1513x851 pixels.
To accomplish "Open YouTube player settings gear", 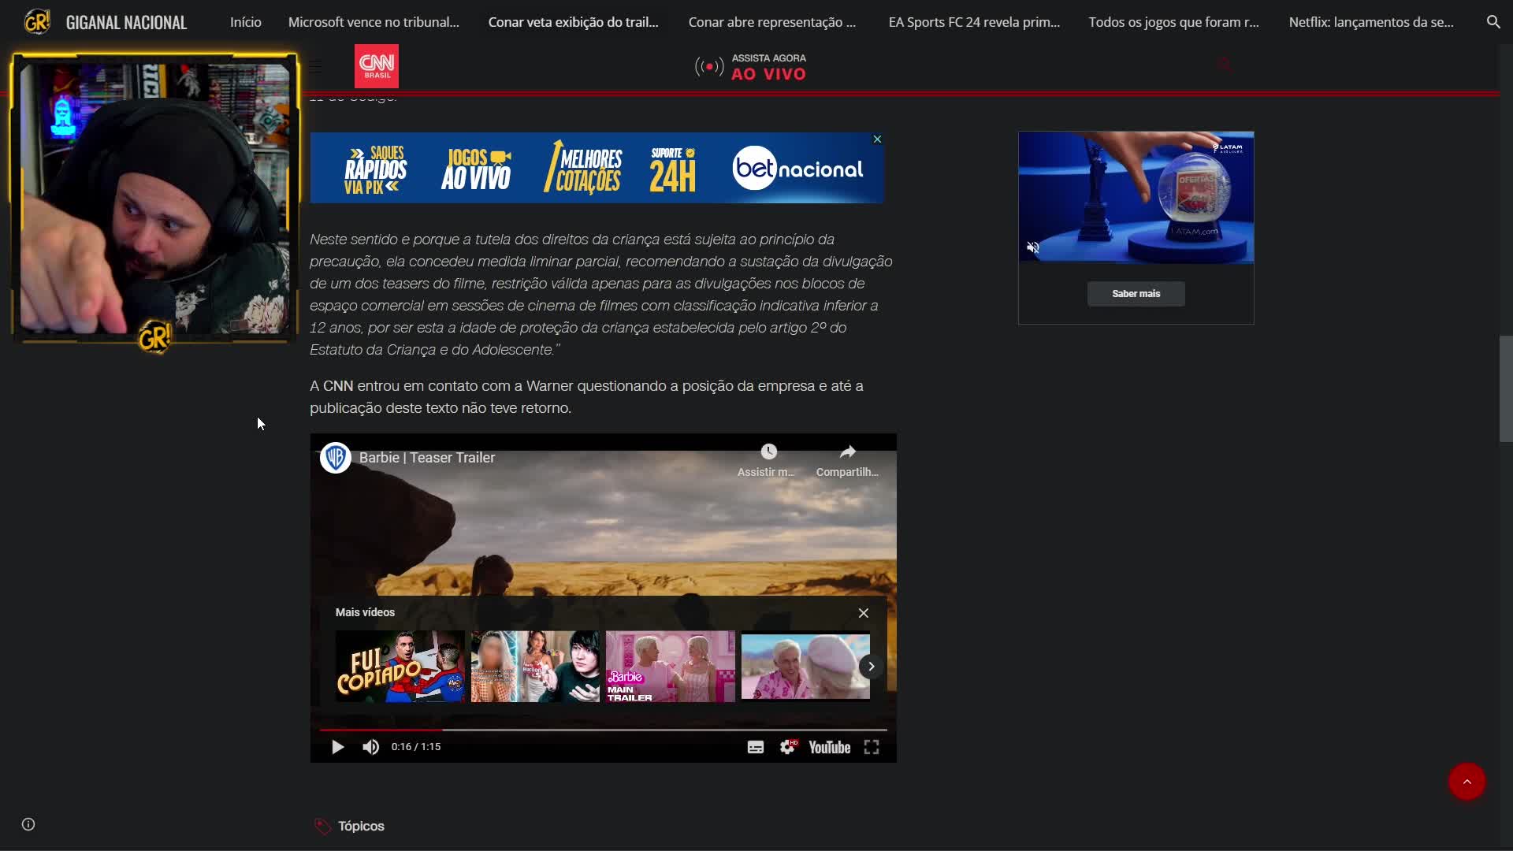I will tap(787, 747).
